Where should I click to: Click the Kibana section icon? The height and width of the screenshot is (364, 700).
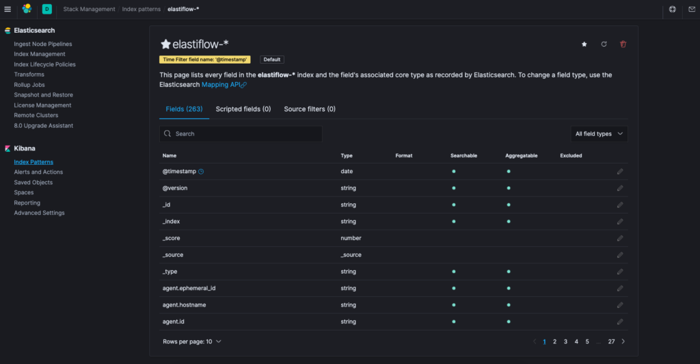tap(8, 148)
